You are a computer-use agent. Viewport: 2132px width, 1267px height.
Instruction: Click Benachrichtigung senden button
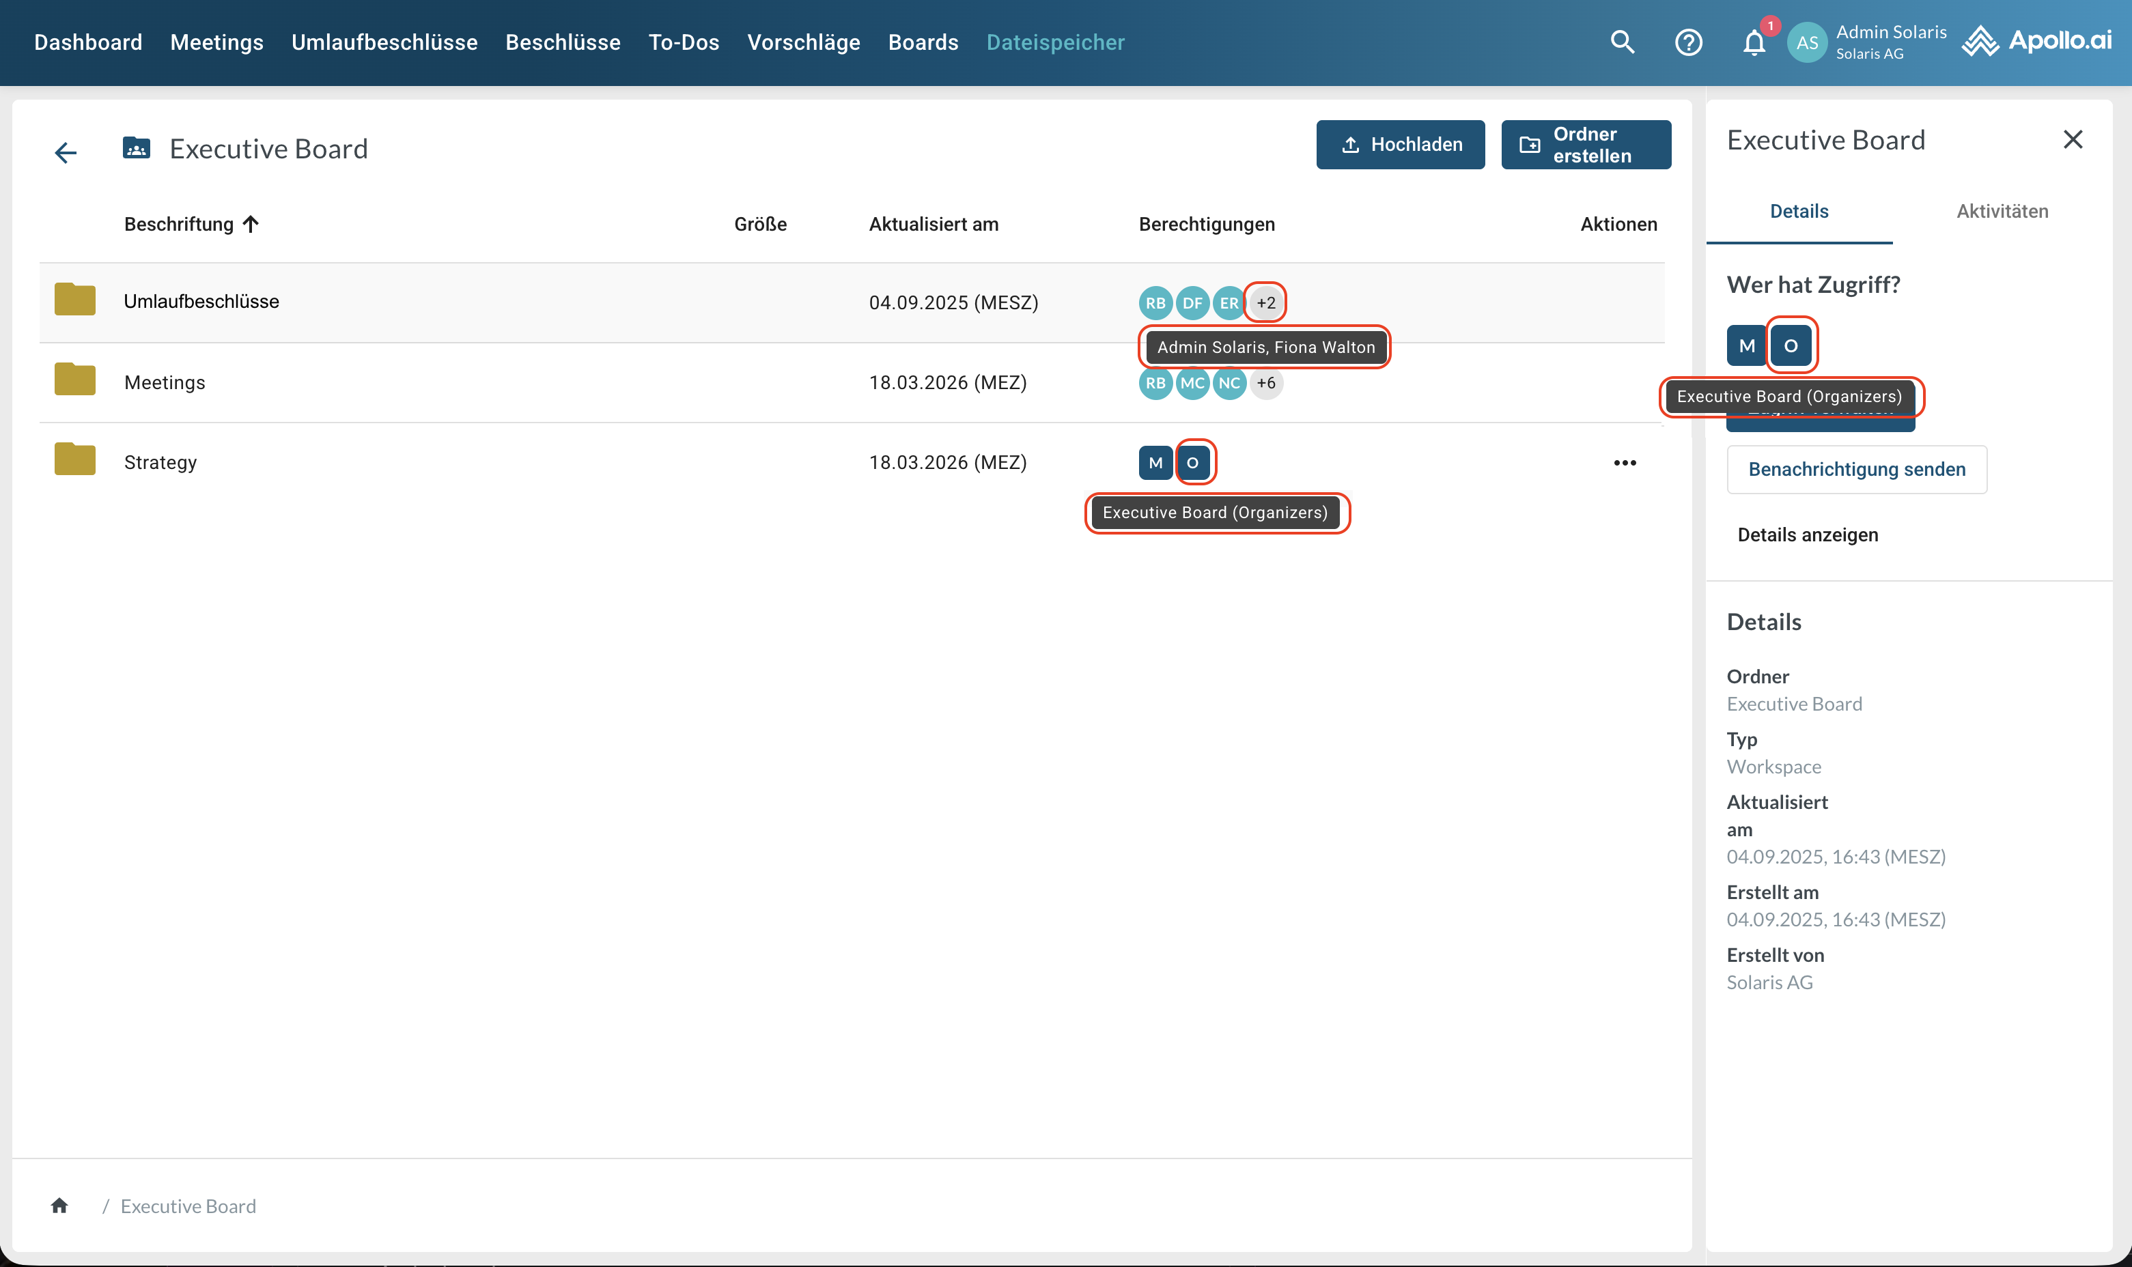coord(1856,469)
